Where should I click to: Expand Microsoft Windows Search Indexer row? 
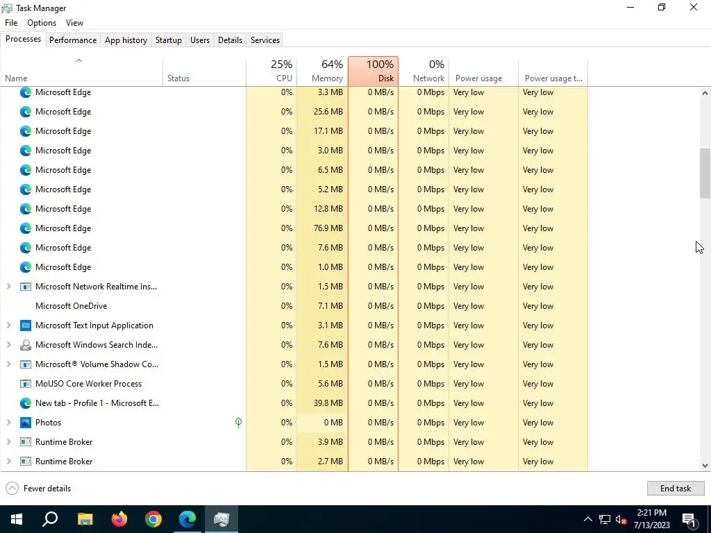pos(8,345)
